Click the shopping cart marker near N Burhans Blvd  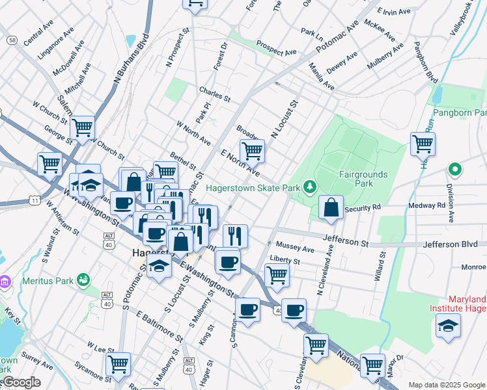(82, 128)
